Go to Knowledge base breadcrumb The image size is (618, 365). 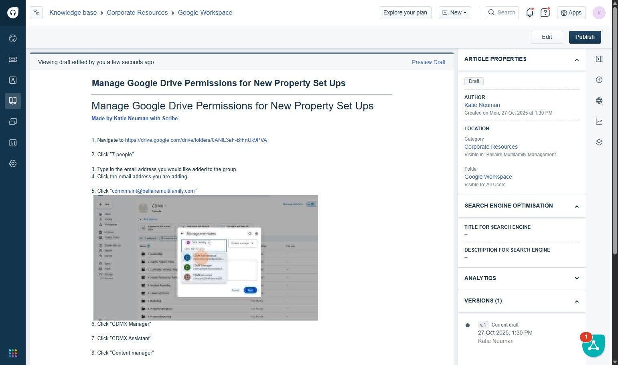(73, 12)
